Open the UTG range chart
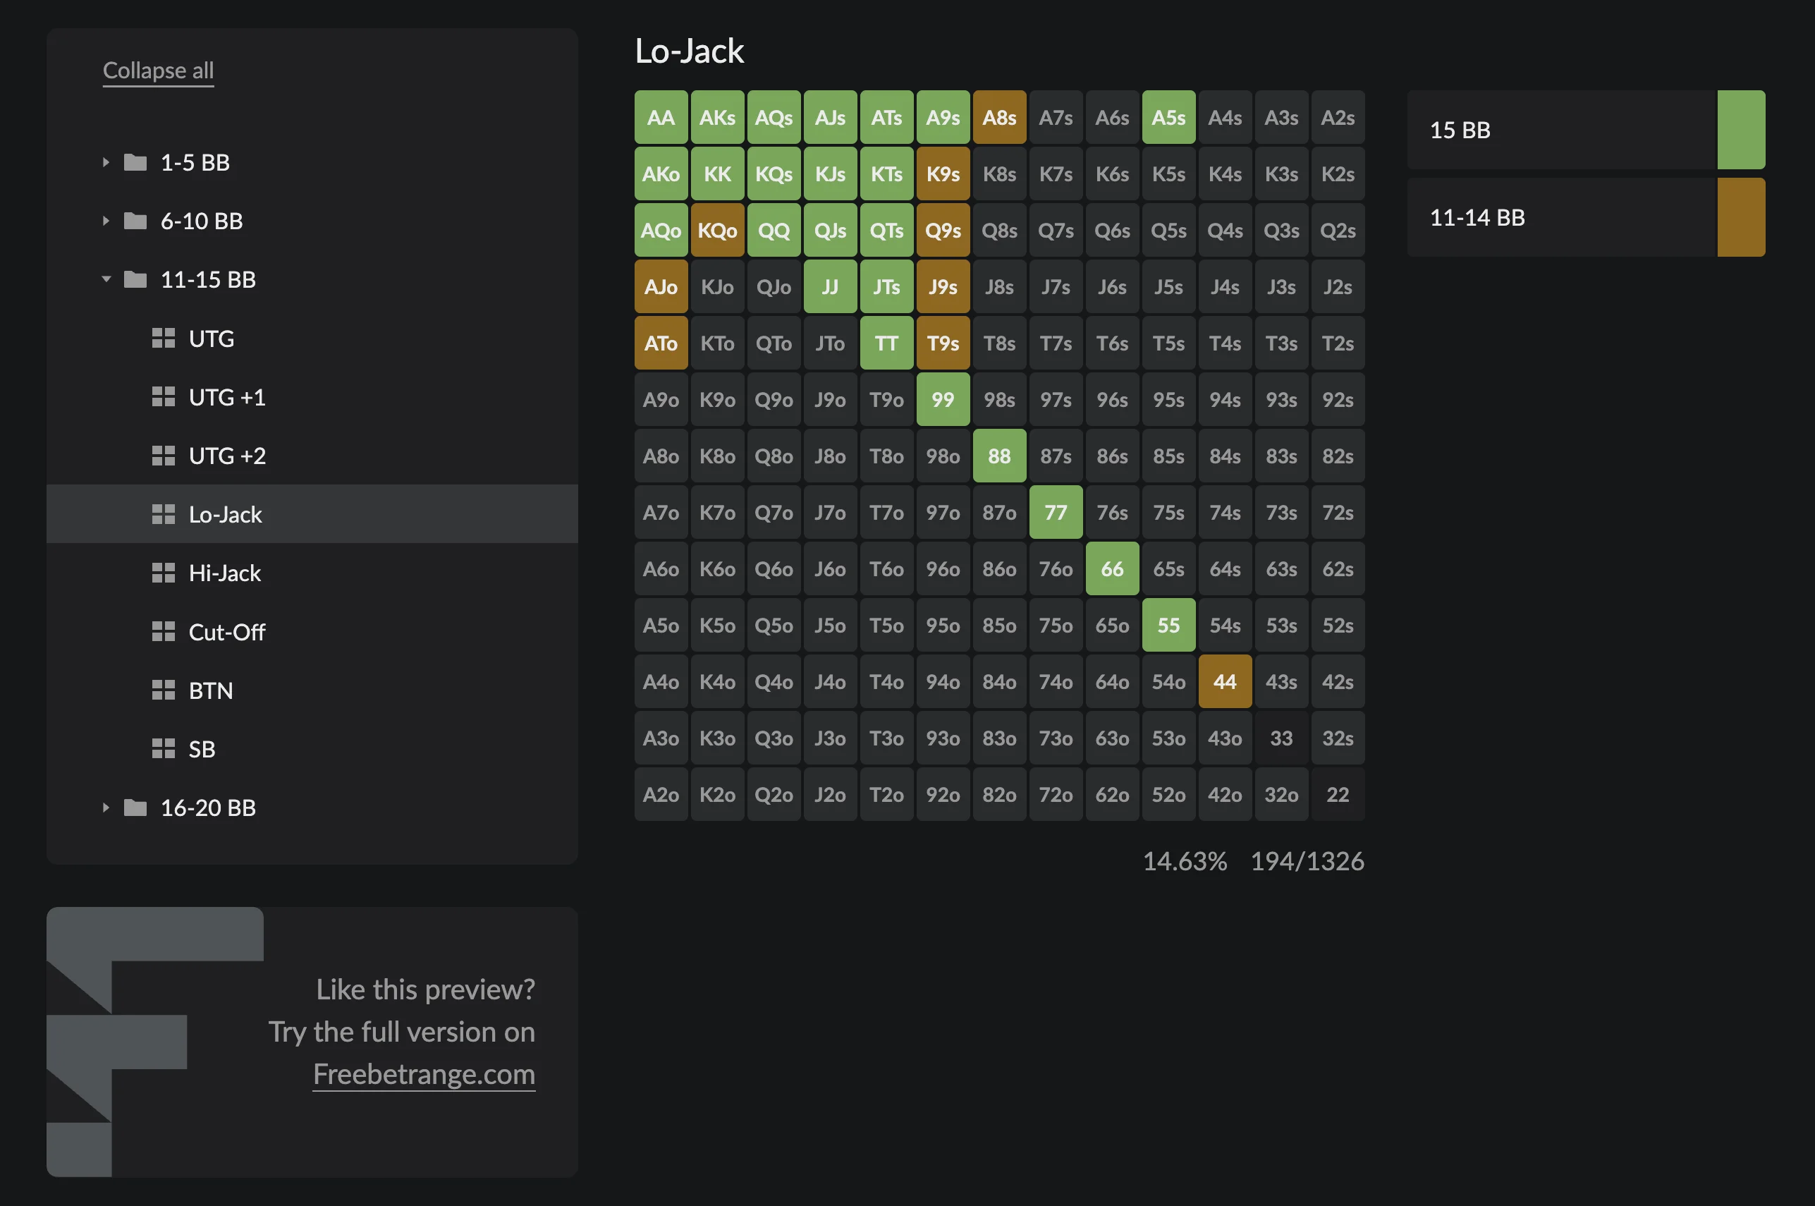This screenshot has height=1206, width=1815. coord(312,339)
